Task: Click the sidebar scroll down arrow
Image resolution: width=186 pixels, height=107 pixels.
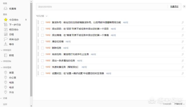Action: point(31,106)
